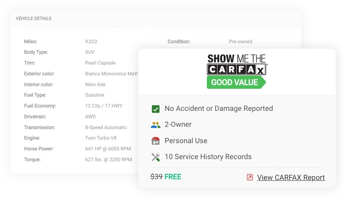The width and height of the screenshot is (346, 198).
Task: Click the 'Transmission:' label
Action: pyautogui.click(x=40, y=127)
